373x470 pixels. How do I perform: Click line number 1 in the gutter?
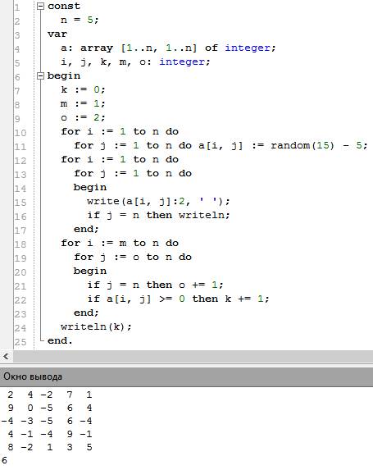coord(17,7)
